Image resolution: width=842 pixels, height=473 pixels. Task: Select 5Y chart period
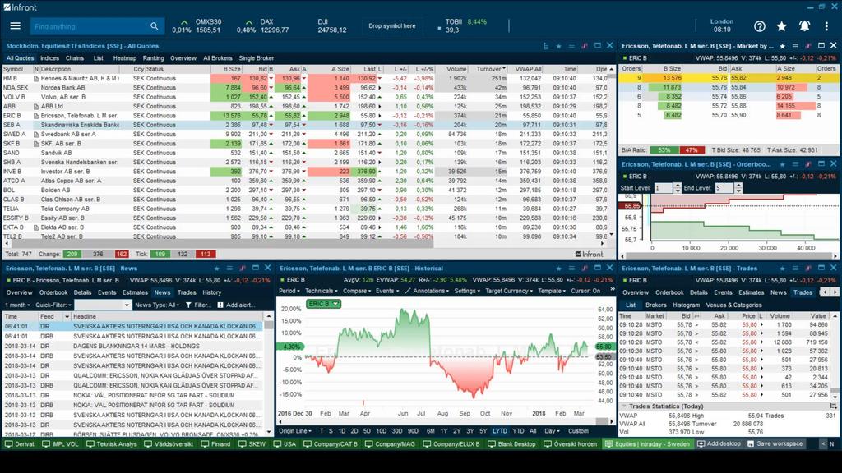[483, 431]
